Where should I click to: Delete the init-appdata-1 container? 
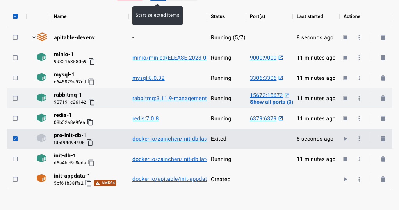tap(383, 179)
